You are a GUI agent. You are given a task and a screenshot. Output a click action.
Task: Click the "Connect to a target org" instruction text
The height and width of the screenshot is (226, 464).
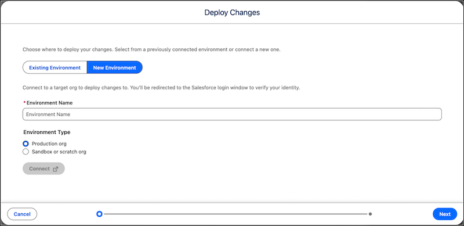[161, 88]
